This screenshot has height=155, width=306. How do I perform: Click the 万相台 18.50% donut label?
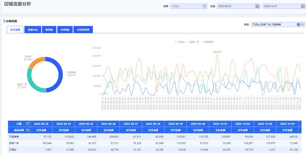click(28, 58)
